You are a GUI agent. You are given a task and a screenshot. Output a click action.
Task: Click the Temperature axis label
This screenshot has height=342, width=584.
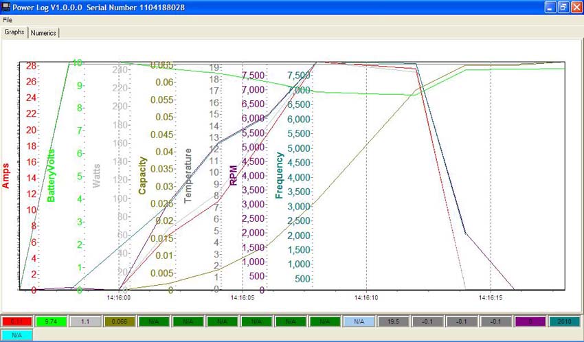(188, 176)
